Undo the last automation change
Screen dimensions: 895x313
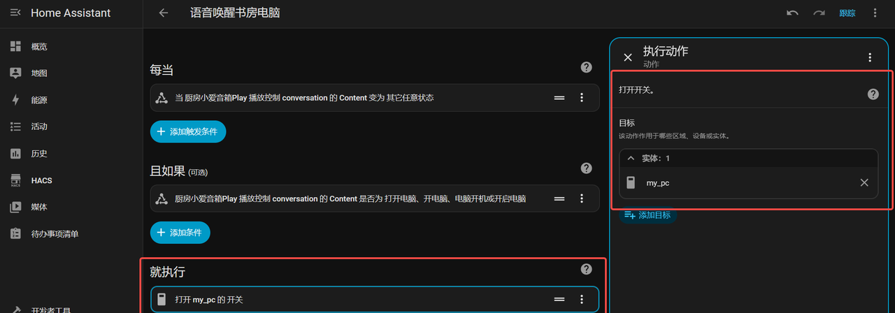pyautogui.click(x=792, y=13)
